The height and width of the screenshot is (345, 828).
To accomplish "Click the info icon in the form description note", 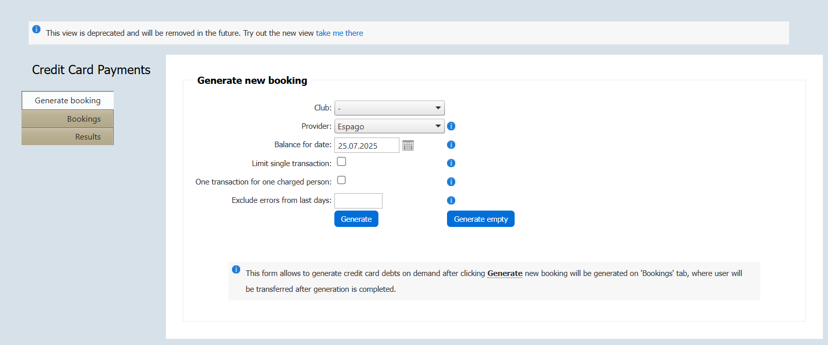I will point(236,269).
